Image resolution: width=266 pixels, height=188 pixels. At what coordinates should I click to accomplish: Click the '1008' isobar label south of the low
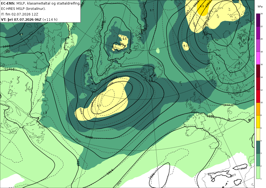point(89,137)
